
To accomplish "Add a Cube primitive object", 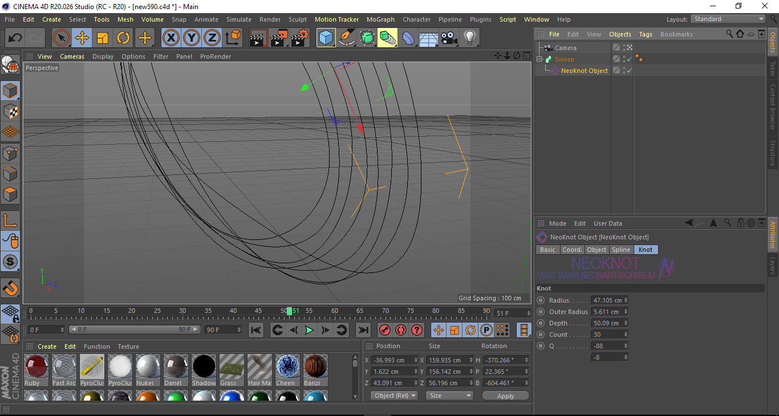I will pos(326,38).
